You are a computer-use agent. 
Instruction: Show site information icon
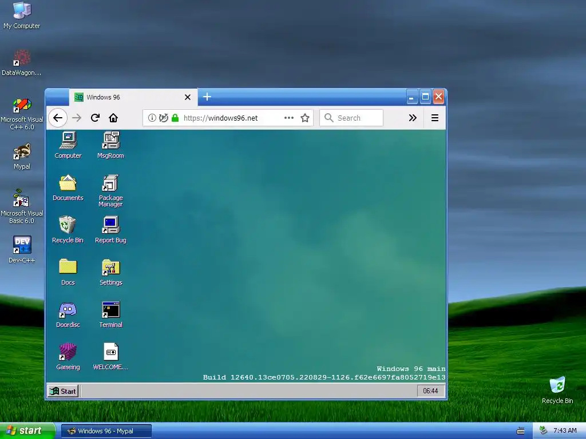pos(152,118)
